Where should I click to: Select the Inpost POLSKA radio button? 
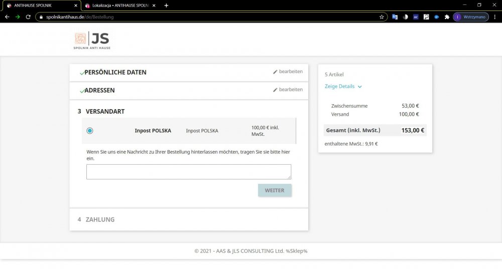tap(90, 131)
